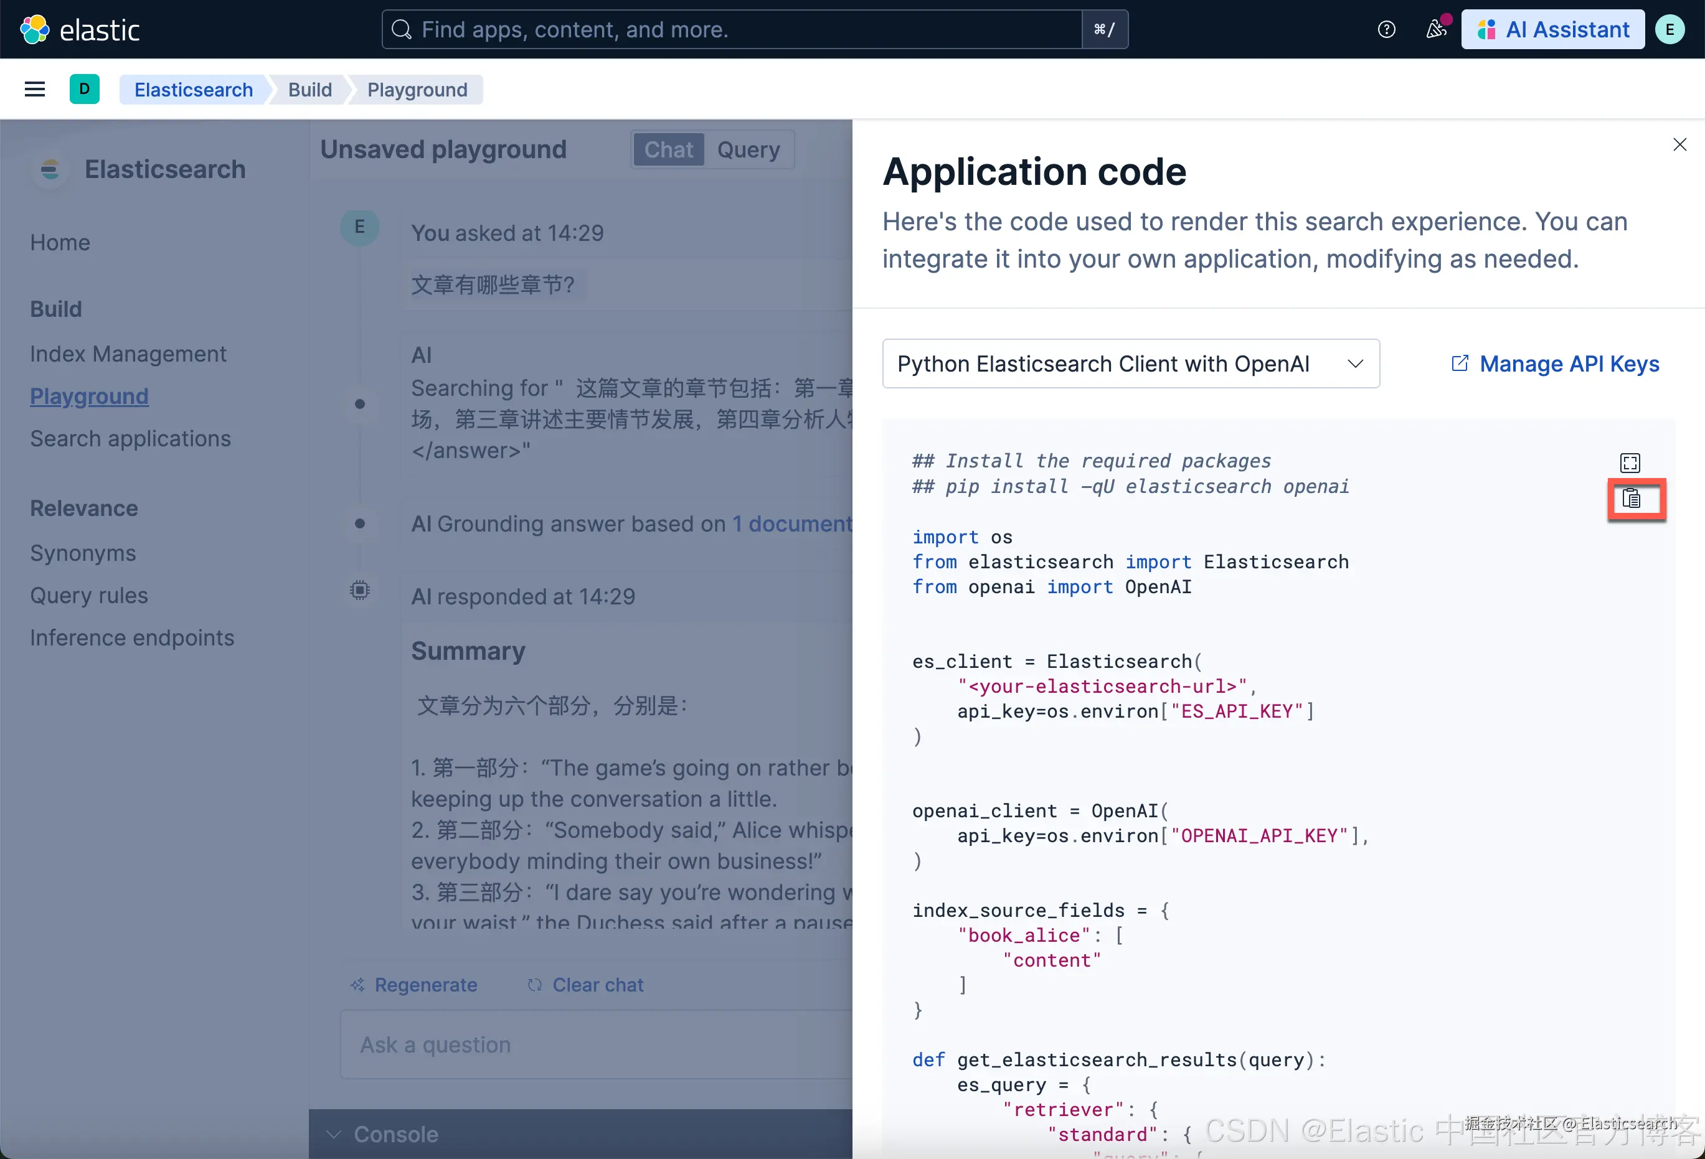The image size is (1705, 1159).
Task: Go to Elasticsearch breadcrumb
Action: pyautogui.click(x=193, y=90)
